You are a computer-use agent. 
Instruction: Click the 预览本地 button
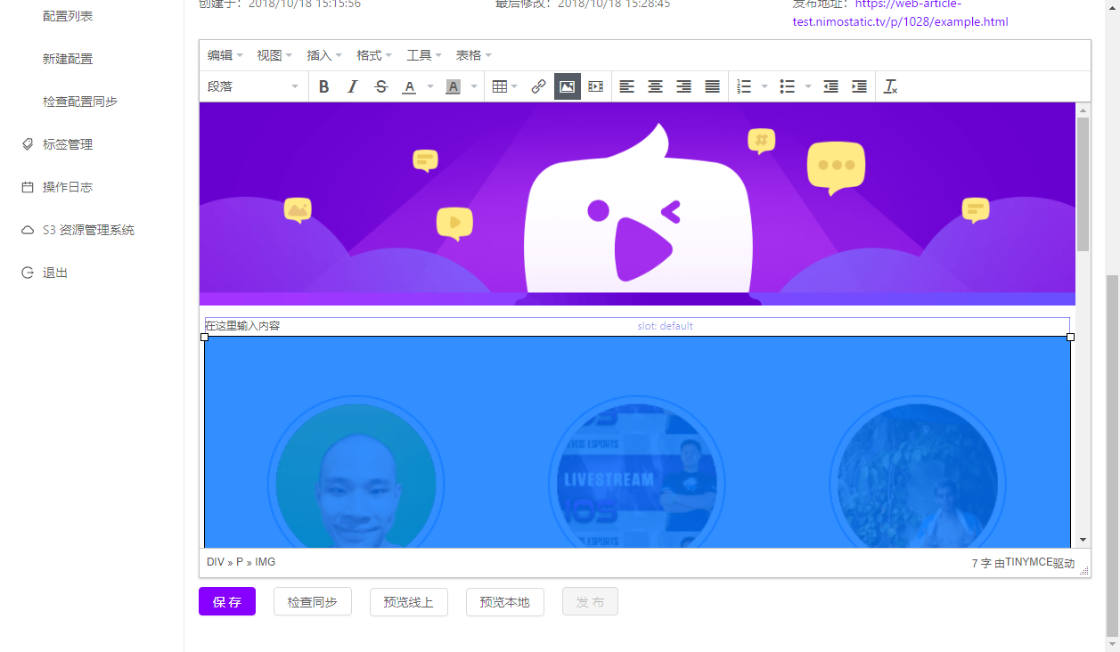pyautogui.click(x=505, y=601)
